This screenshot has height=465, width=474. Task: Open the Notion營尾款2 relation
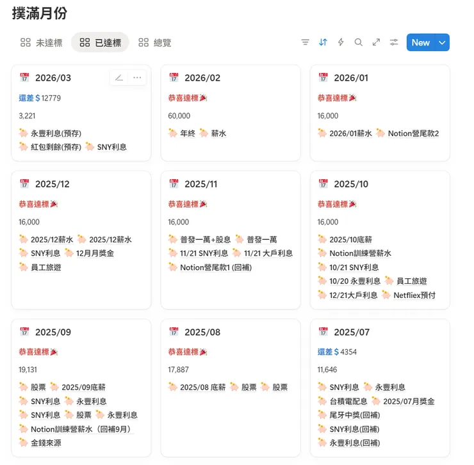[x=413, y=133]
